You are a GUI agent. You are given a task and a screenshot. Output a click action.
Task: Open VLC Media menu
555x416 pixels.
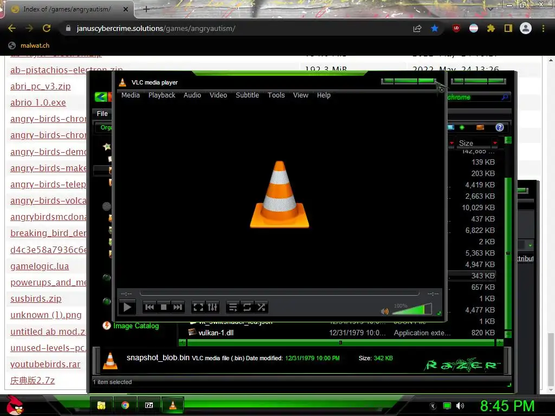coord(130,95)
